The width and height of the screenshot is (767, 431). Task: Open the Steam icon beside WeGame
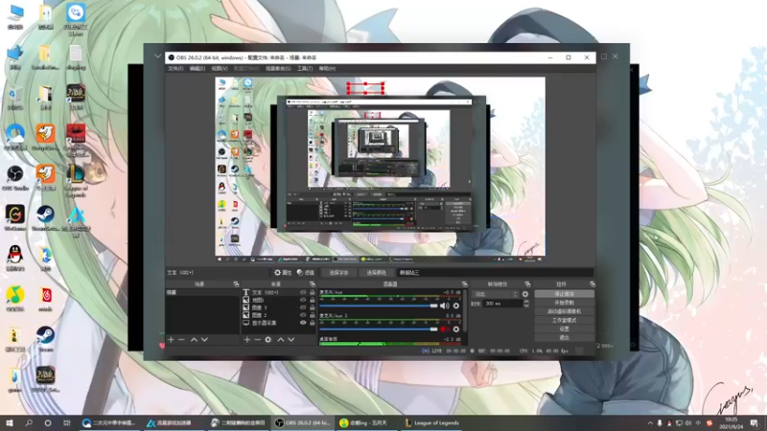point(45,218)
